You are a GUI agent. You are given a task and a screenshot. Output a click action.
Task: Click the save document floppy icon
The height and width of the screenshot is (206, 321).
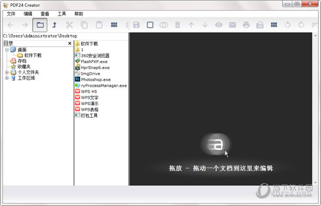click(136, 25)
